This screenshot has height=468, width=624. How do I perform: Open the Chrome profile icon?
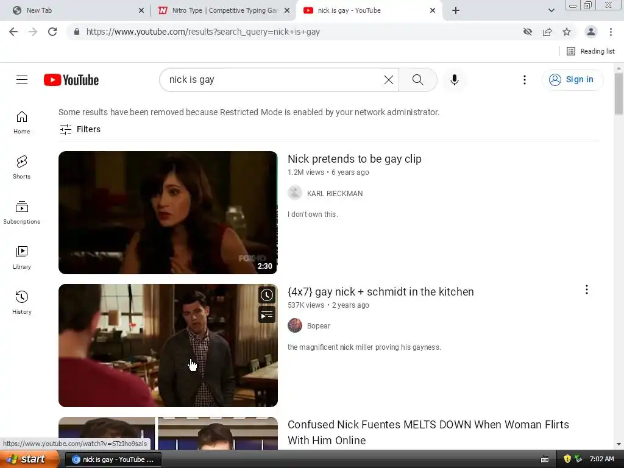tap(591, 32)
